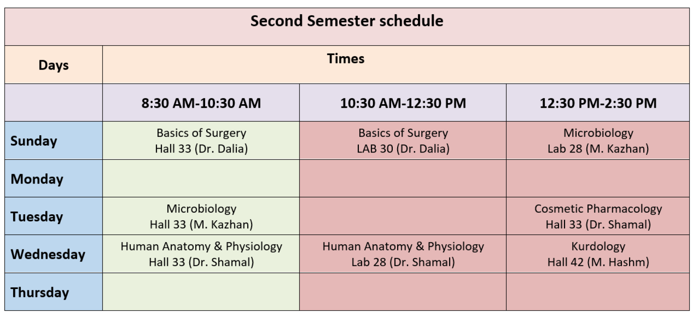The image size is (698, 313).
Task: Click Human Anatomy & Physiology Hall 33 cell
Action: [x=201, y=254]
